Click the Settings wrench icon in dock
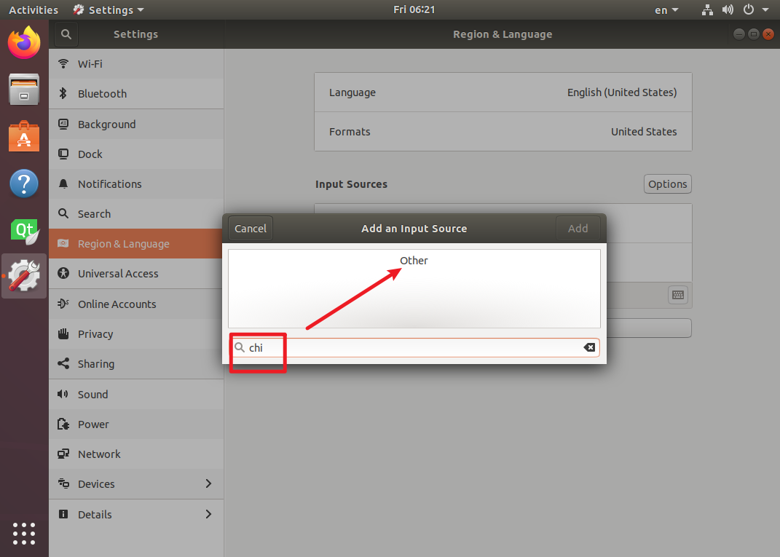 pos(24,275)
